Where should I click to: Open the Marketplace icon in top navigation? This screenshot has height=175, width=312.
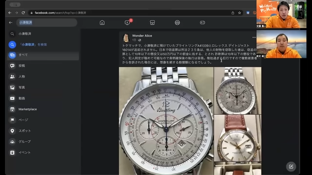[153, 23]
